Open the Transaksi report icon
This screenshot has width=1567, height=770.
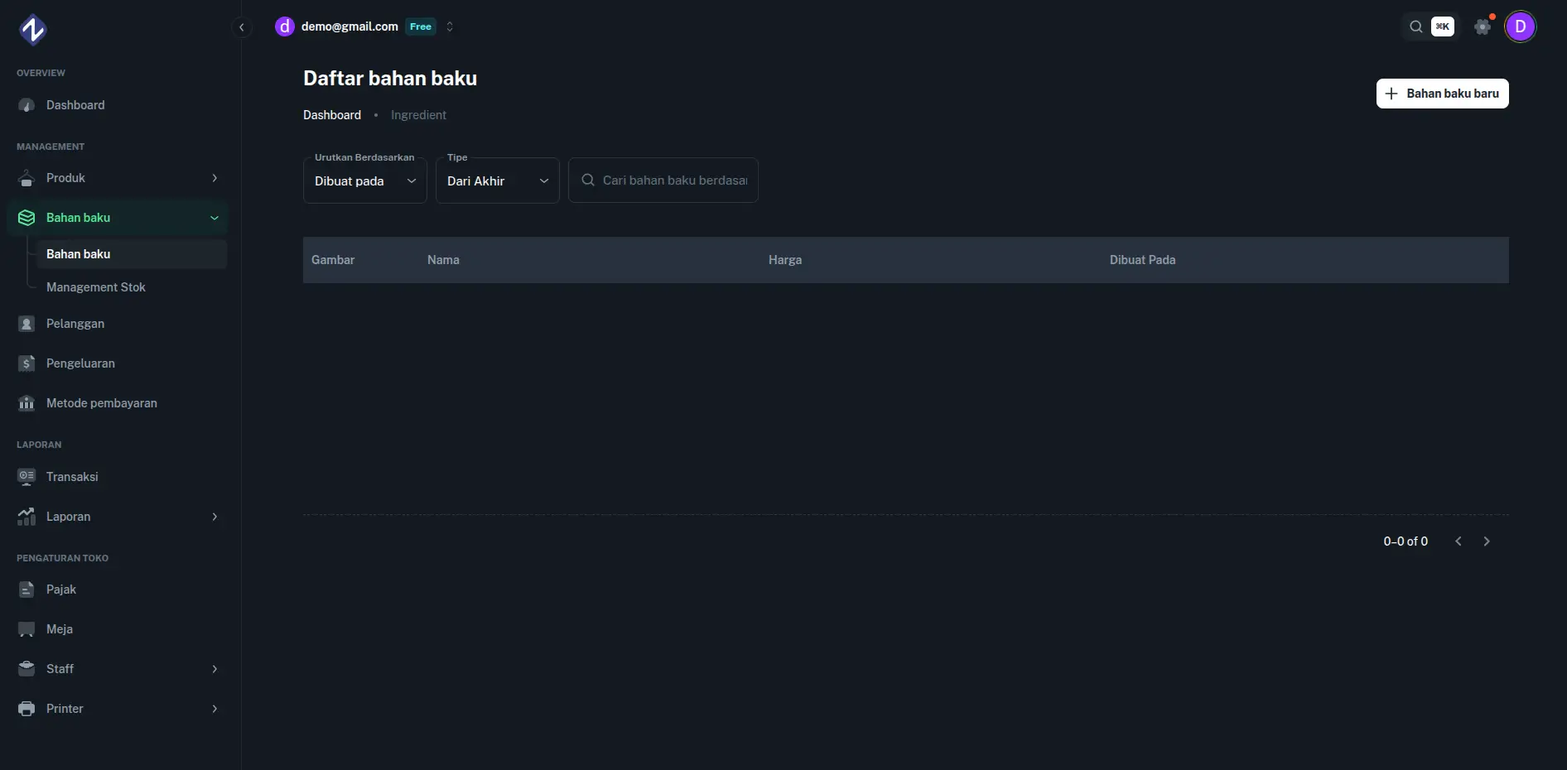pos(26,477)
